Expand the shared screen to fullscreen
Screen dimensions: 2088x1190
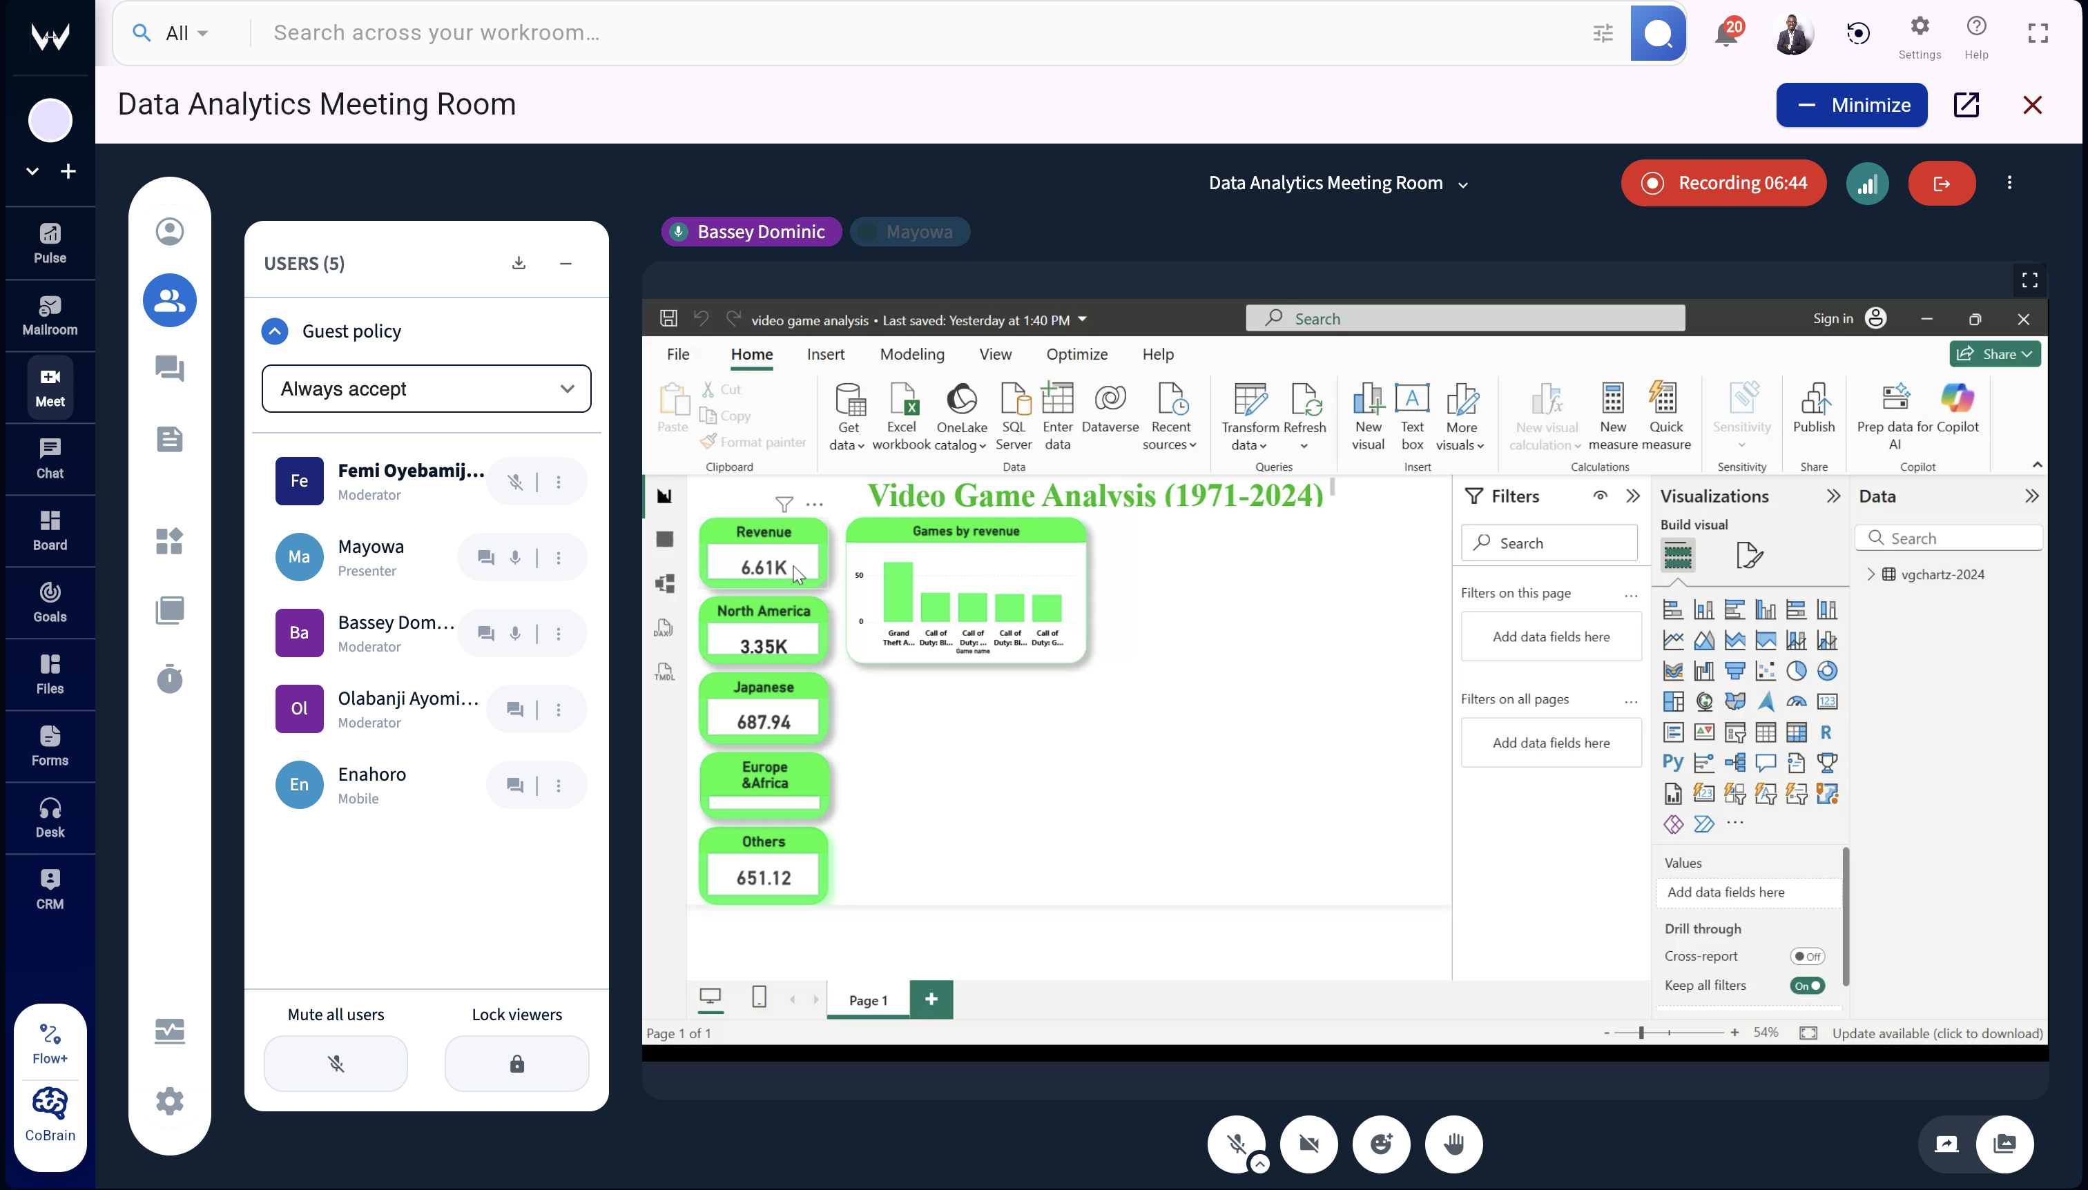tap(2029, 280)
